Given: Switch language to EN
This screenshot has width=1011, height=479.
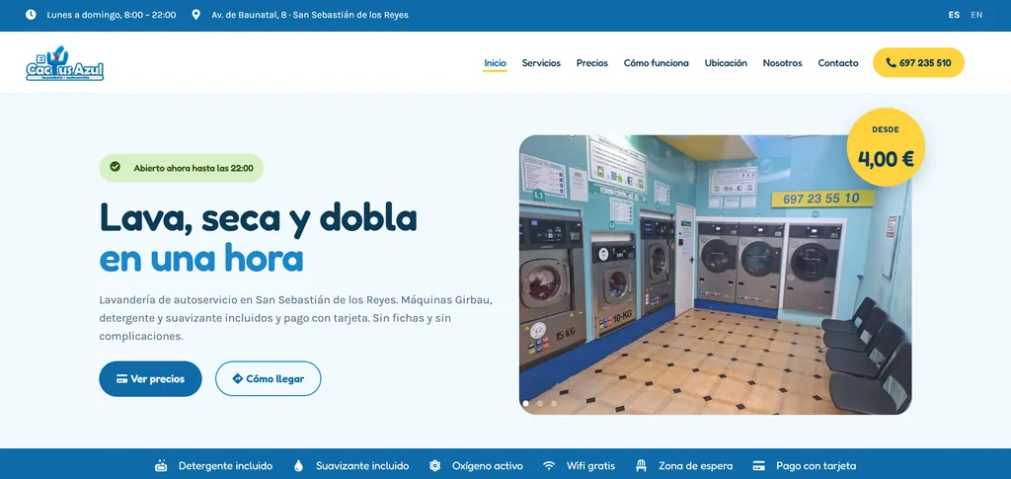Looking at the screenshot, I should click(976, 15).
